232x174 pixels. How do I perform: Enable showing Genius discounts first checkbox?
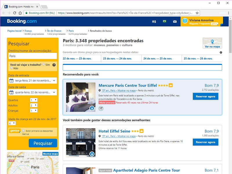click(x=23, y=131)
